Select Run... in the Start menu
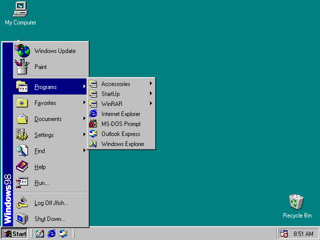Viewport: 320px width, 240px height. pos(50,182)
